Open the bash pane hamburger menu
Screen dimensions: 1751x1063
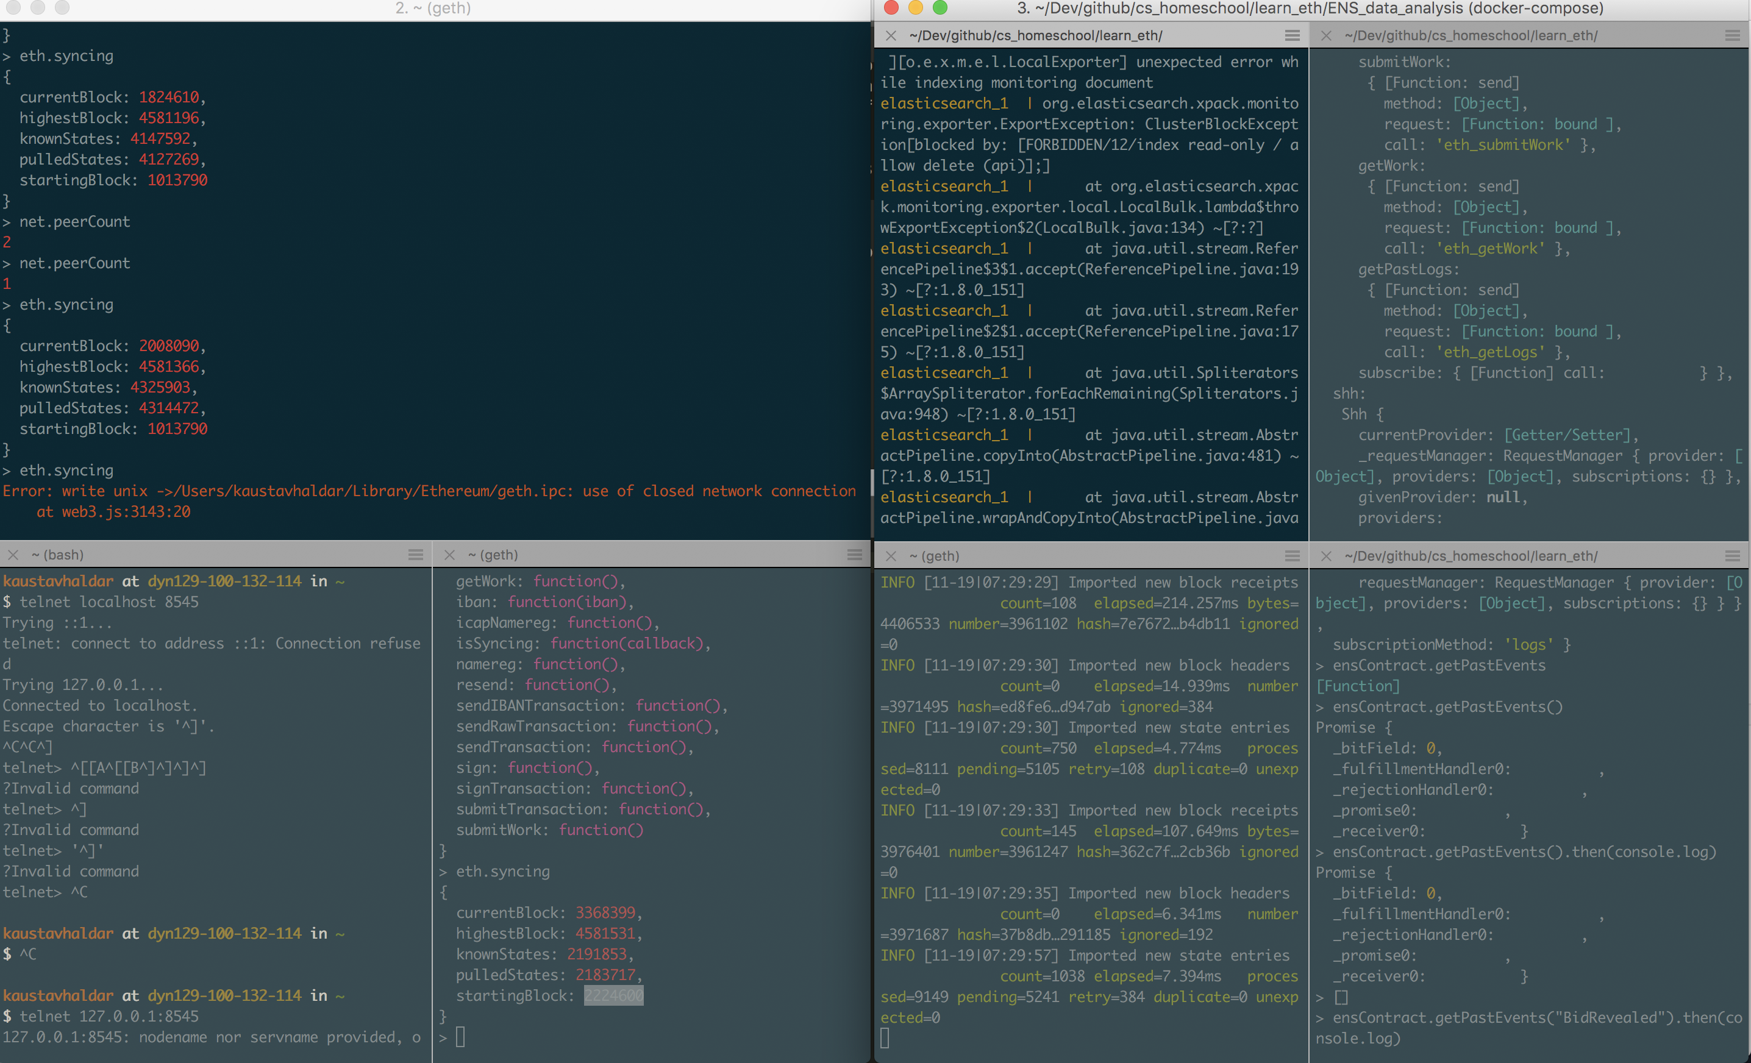click(416, 555)
